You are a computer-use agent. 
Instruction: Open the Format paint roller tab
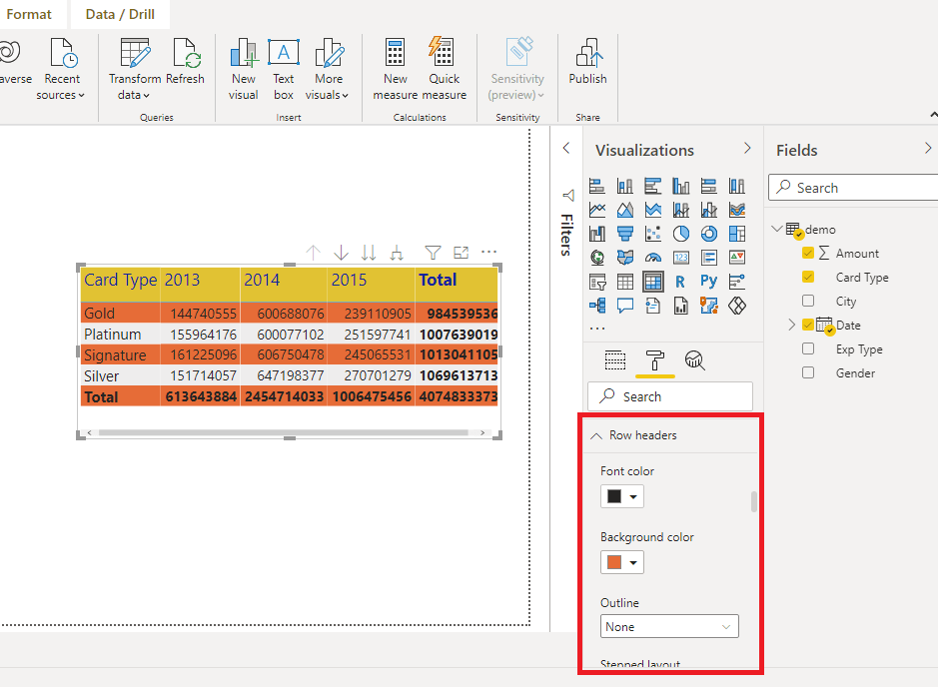point(655,360)
